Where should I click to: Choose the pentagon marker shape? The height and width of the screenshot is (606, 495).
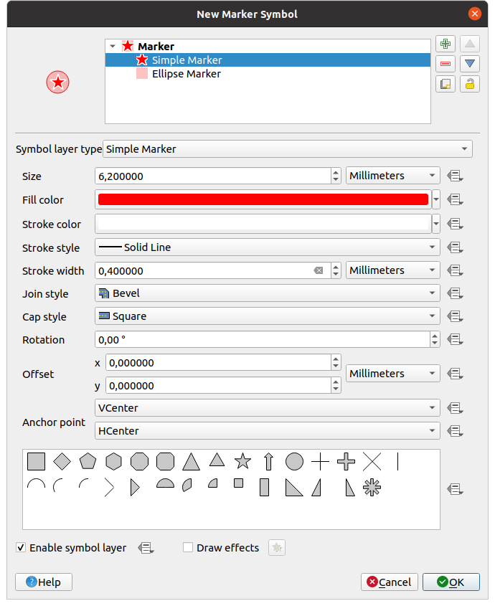[x=88, y=461]
